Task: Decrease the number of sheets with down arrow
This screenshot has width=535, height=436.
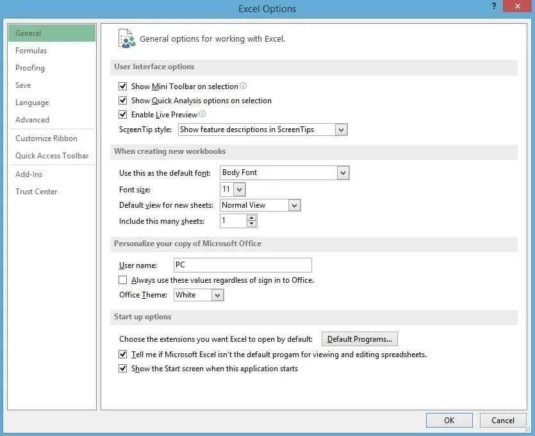Action: (x=251, y=224)
